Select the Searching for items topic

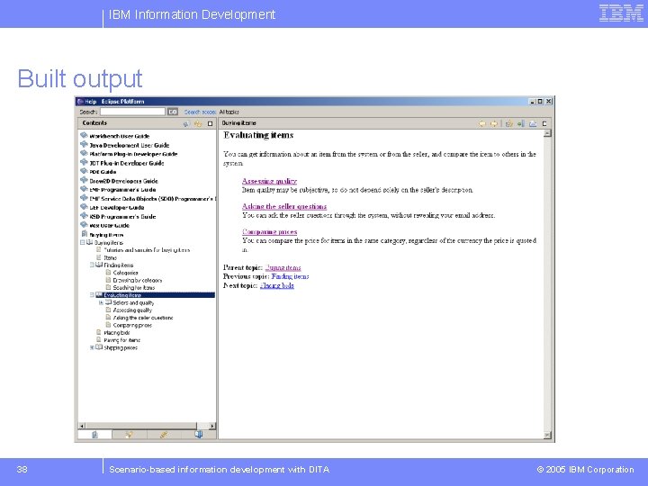(x=134, y=288)
